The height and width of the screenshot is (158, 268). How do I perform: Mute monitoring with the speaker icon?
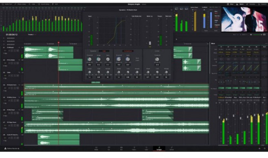[x=251, y=35]
